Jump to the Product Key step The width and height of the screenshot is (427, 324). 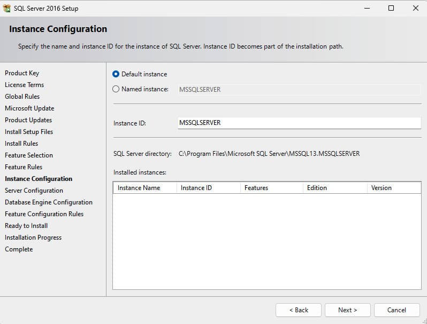click(x=22, y=73)
